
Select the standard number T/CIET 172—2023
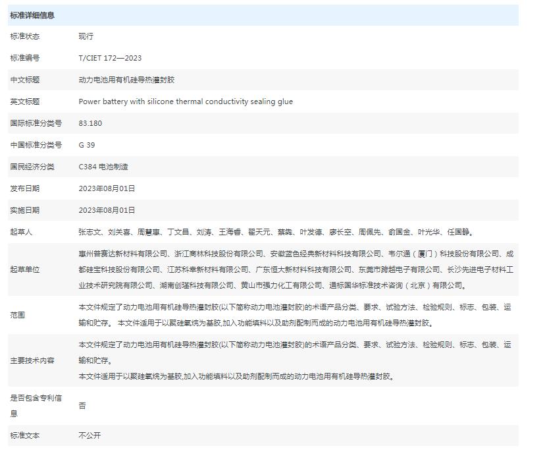point(110,58)
